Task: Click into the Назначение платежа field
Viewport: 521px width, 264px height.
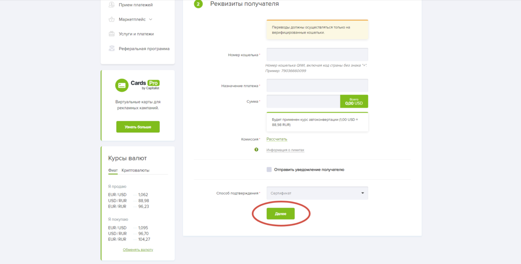Action: point(317,85)
